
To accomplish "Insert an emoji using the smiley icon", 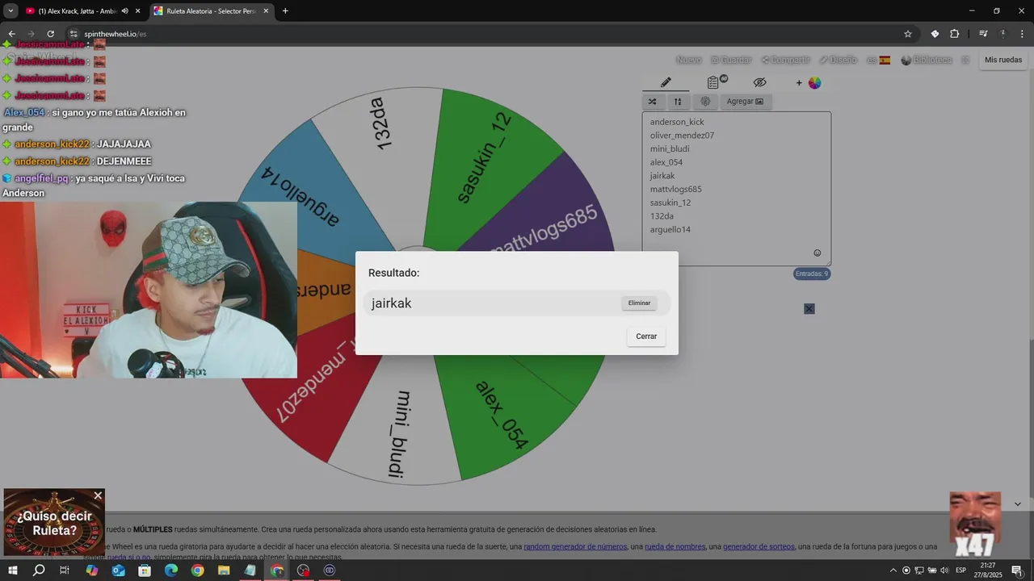I will pyautogui.click(x=817, y=253).
